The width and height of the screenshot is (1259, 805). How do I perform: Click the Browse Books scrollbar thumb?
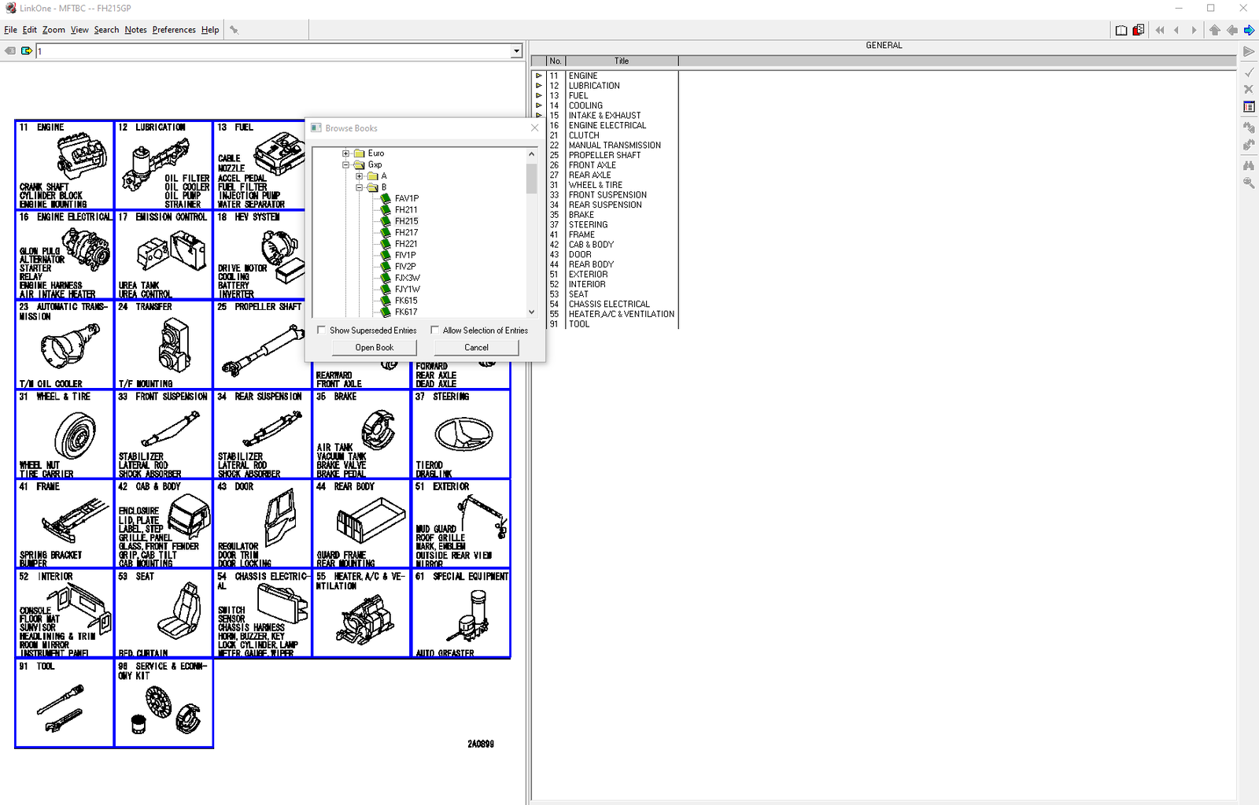tap(531, 177)
